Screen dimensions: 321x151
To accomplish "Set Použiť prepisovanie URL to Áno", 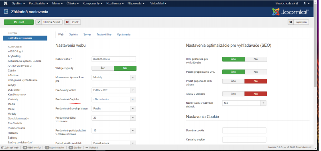I will (234, 72).
